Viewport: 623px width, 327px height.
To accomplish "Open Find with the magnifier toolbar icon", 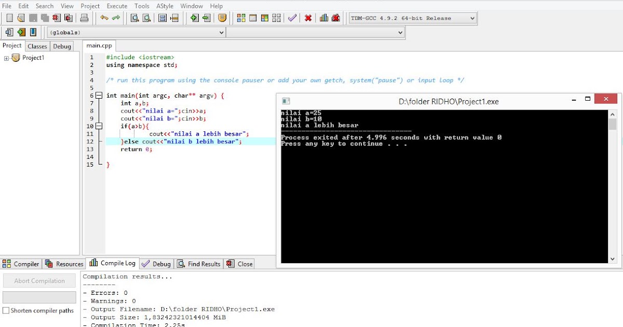I will coord(134,18).
